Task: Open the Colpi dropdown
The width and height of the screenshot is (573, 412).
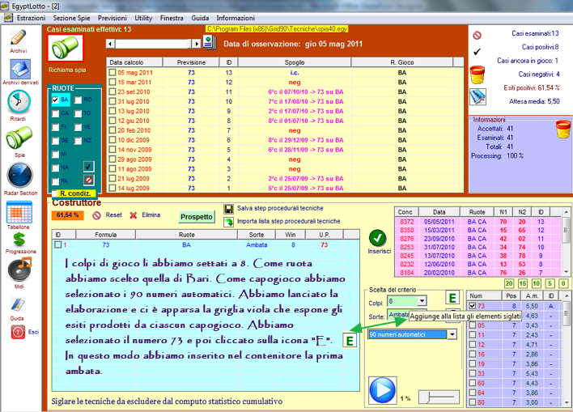Action: tap(422, 301)
